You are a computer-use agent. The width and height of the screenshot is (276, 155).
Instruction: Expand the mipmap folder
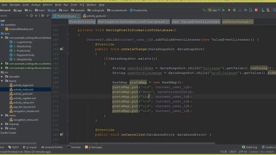click(2, 124)
